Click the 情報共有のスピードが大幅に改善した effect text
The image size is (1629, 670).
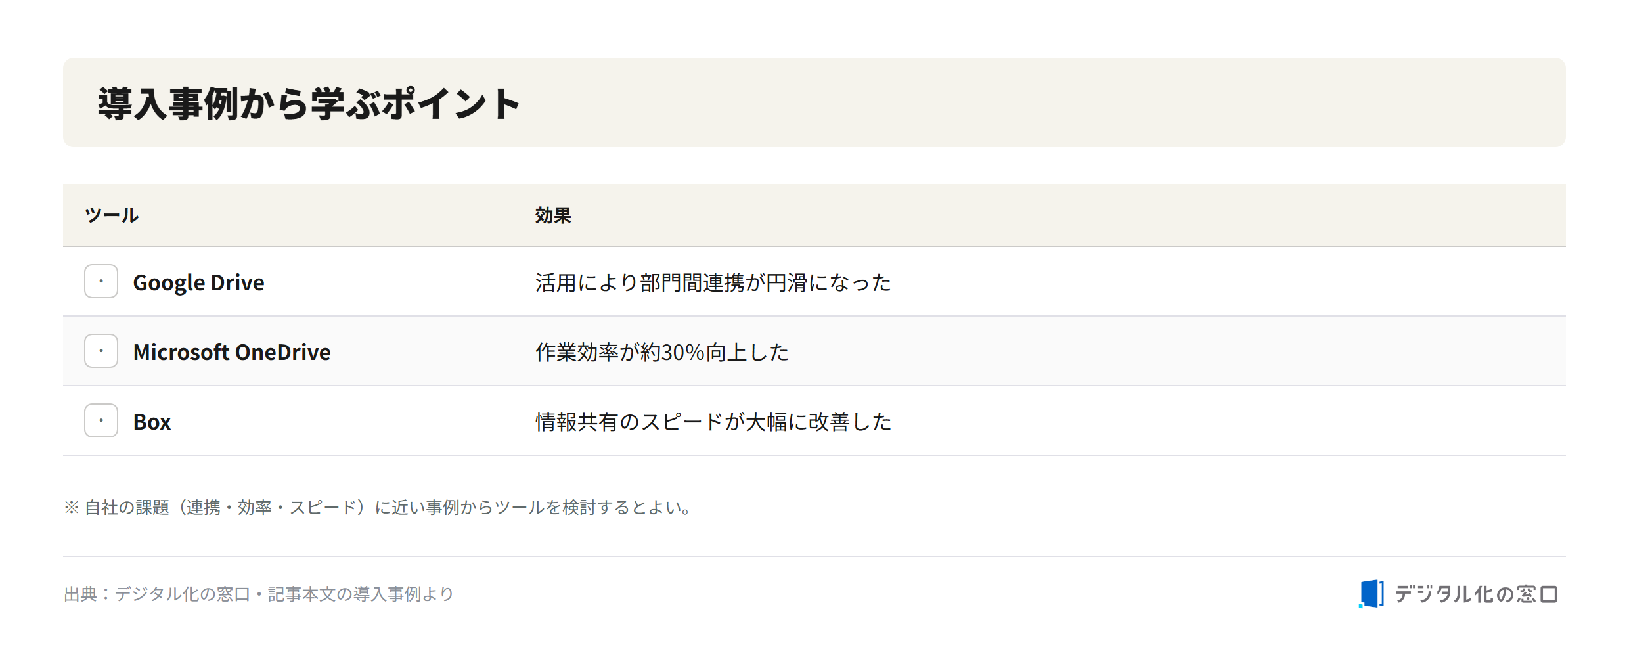713,422
